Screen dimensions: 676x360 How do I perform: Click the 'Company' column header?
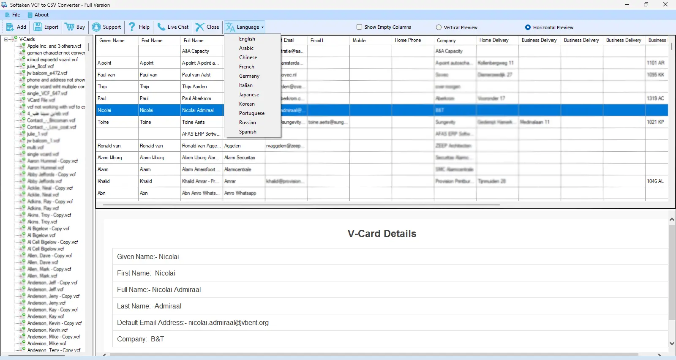tap(446, 41)
